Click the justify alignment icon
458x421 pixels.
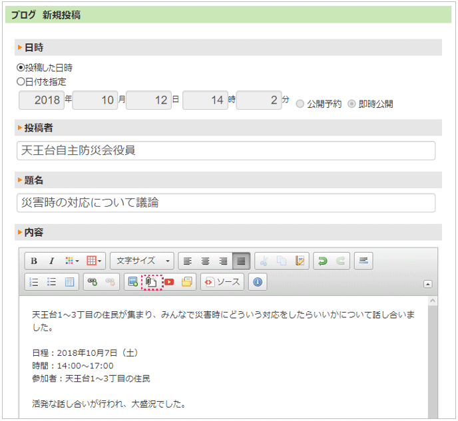pyautogui.click(x=240, y=261)
